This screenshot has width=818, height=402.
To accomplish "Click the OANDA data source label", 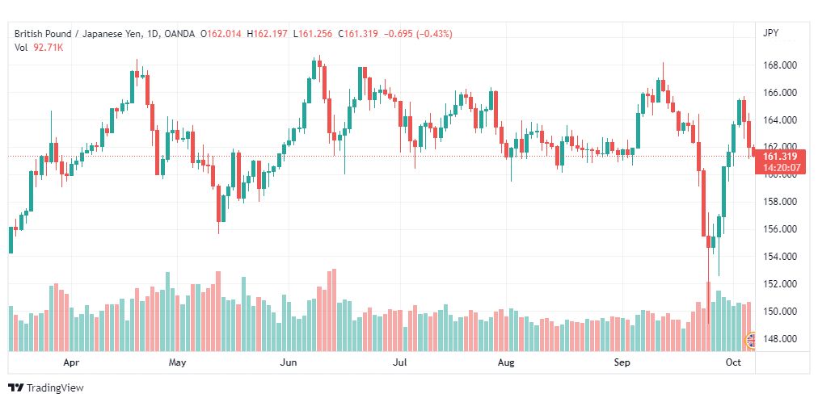I will tap(179, 34).
